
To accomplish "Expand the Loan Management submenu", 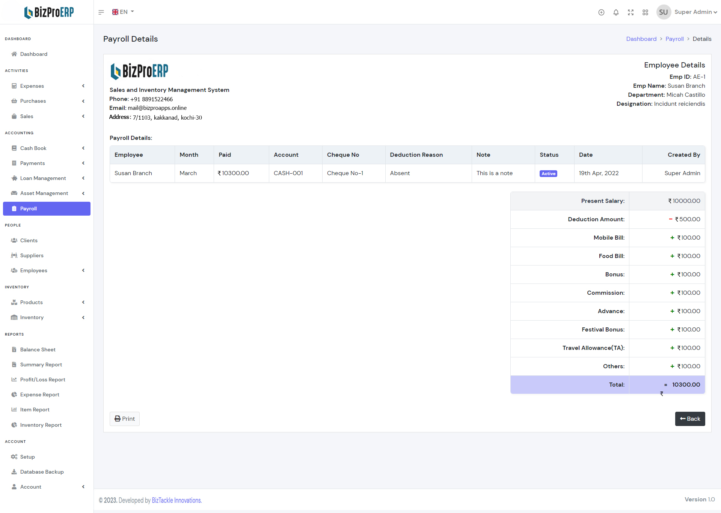I will click(47, 178).
